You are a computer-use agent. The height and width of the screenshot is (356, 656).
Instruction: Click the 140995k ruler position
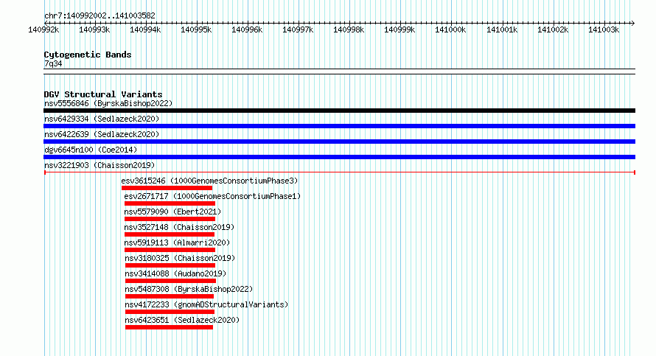point(196,29)
